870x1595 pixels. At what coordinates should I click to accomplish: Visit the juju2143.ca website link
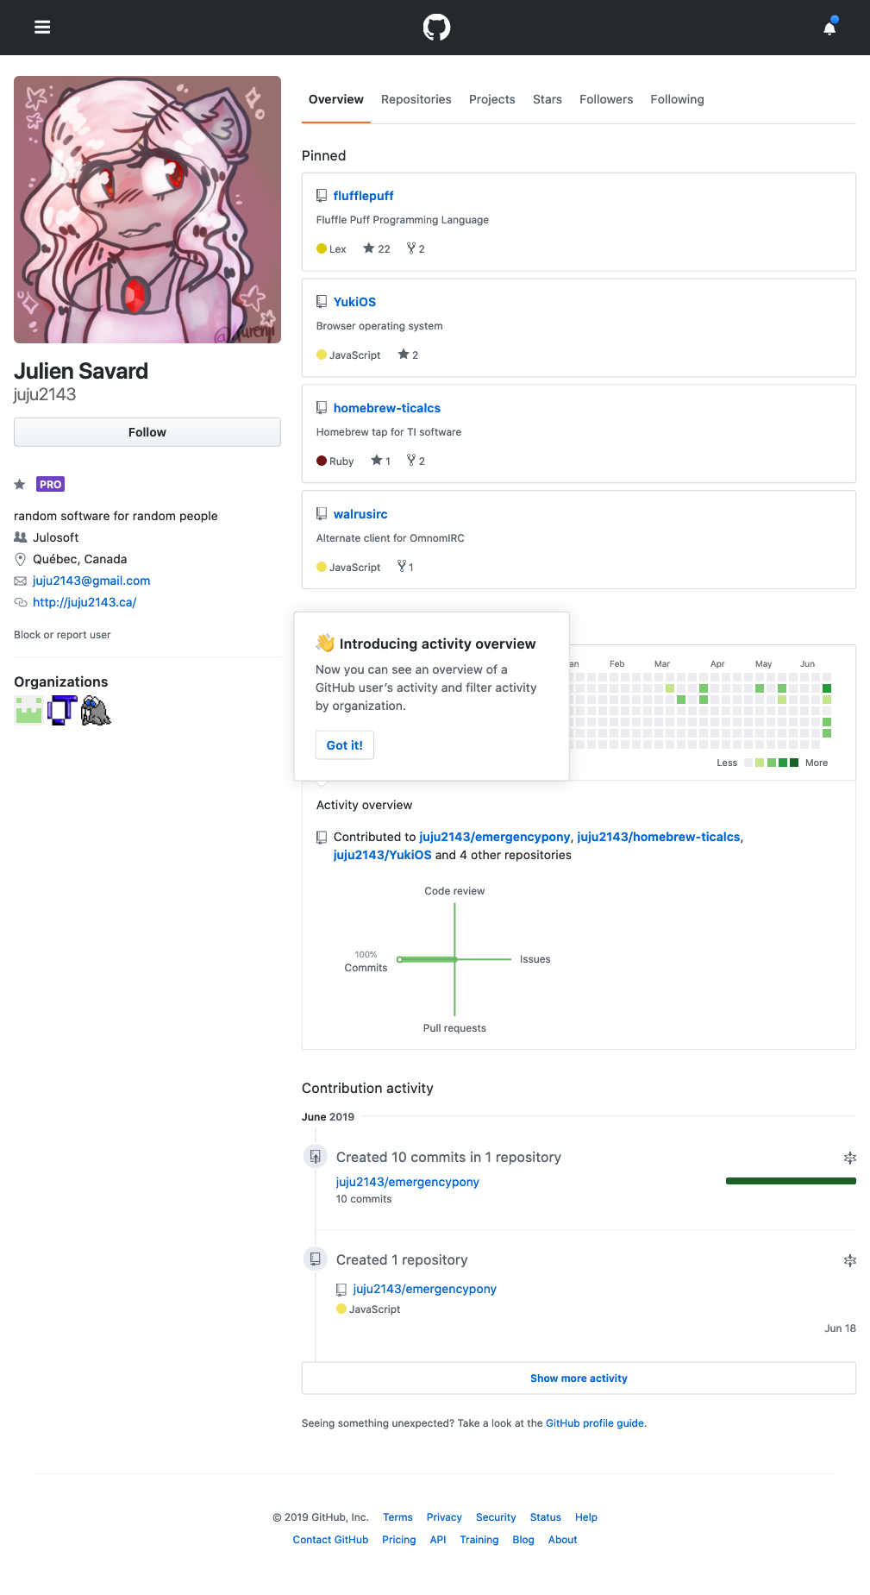[x=84, y=602]
